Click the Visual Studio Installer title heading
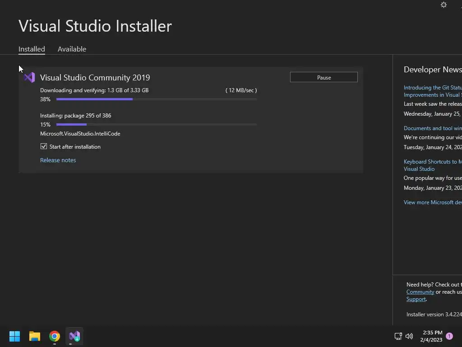The height and width of the screenshot is (347, 462). pyautogui.click(x=95, y=26)
